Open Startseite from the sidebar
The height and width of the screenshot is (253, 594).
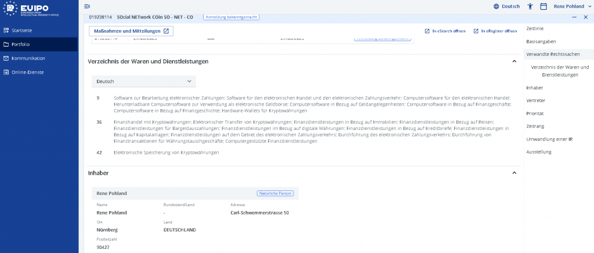23,30
